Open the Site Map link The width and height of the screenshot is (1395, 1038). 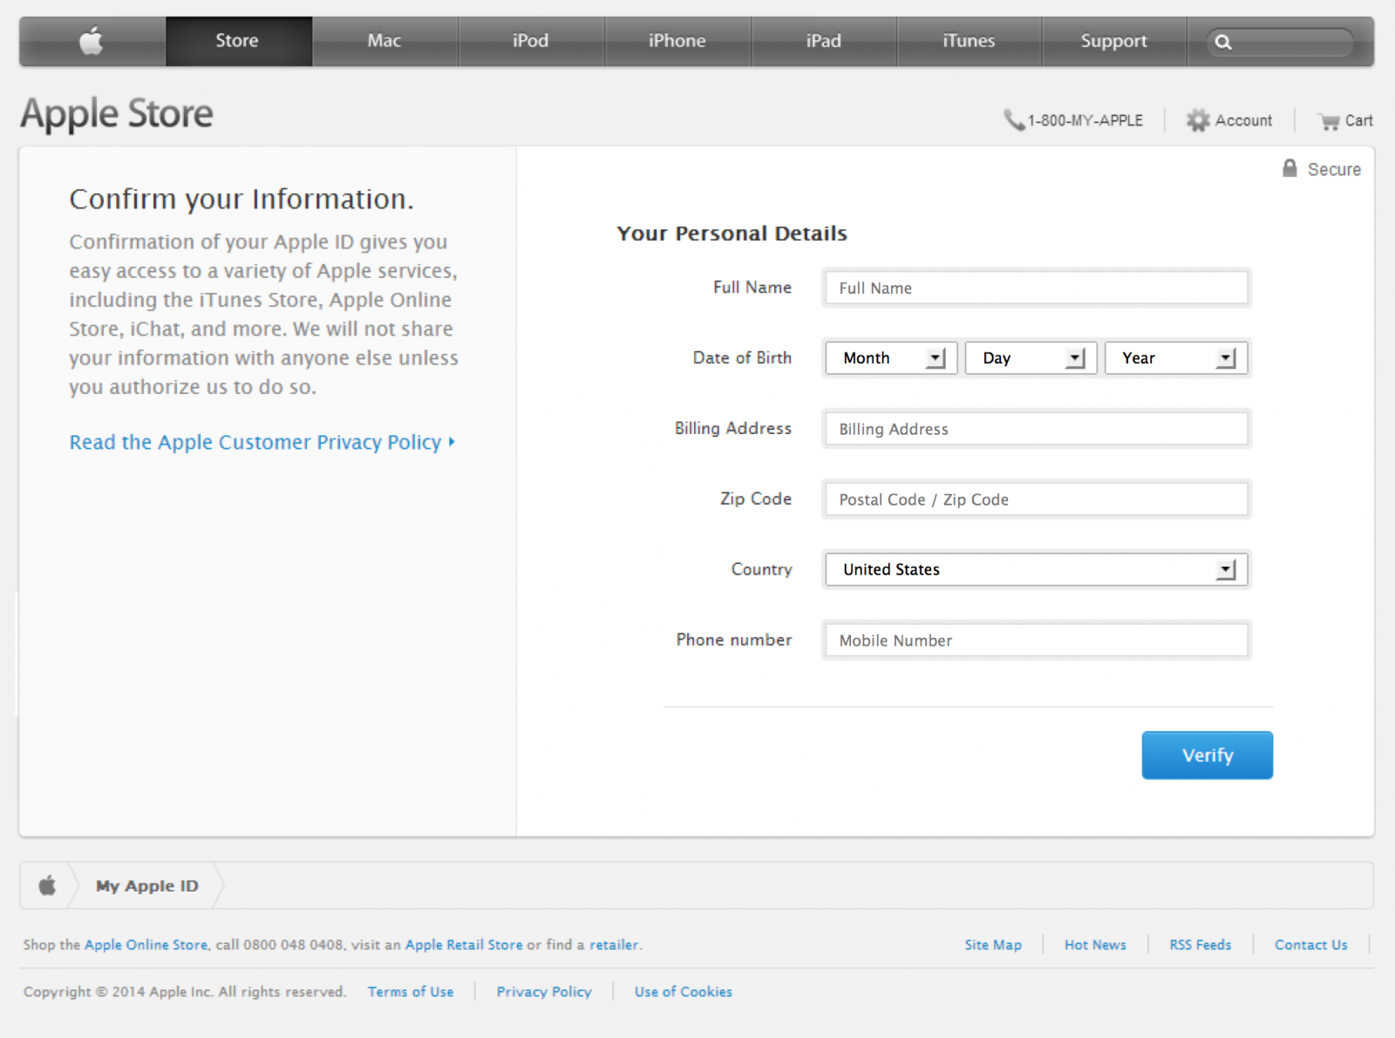click(x=993, y=945)
